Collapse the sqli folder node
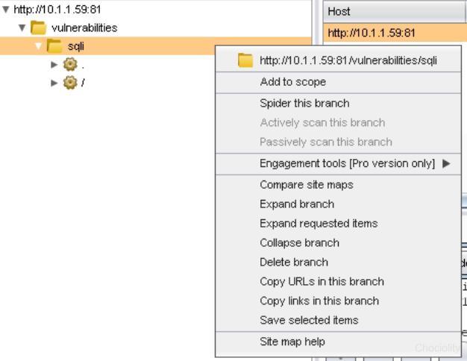This screenshot has width=467, height=361. coord(38,46)
